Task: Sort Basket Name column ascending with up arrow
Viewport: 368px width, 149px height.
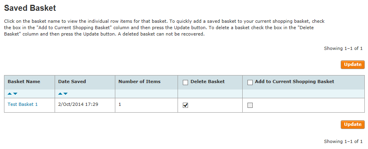Action: point(10,93)
